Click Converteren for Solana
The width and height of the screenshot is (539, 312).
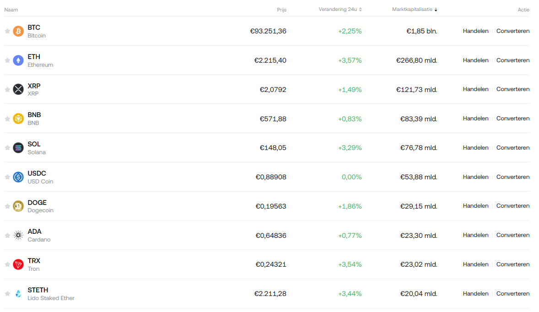pyautogui.click(x=513, y=148)
